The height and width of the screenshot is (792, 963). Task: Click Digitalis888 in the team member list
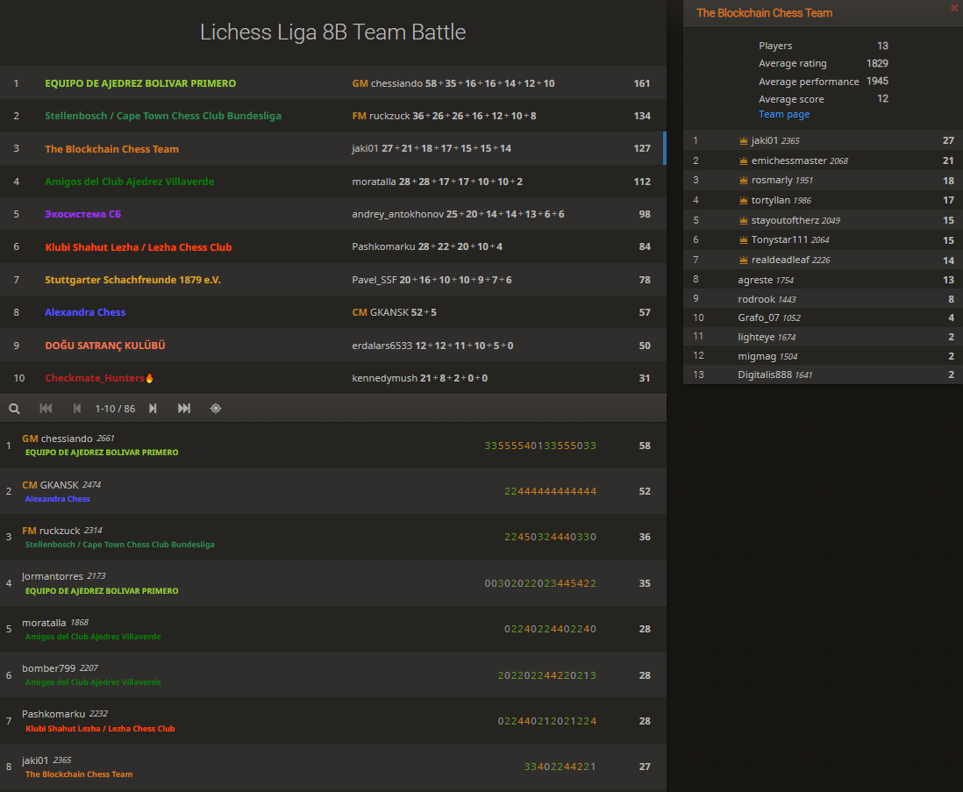(x=765, y=375)
